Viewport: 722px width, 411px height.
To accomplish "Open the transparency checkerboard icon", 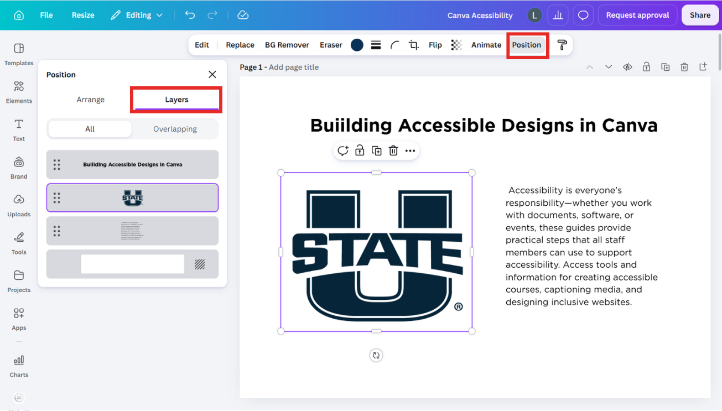I will pyautogui.click(x=456, y=45).
